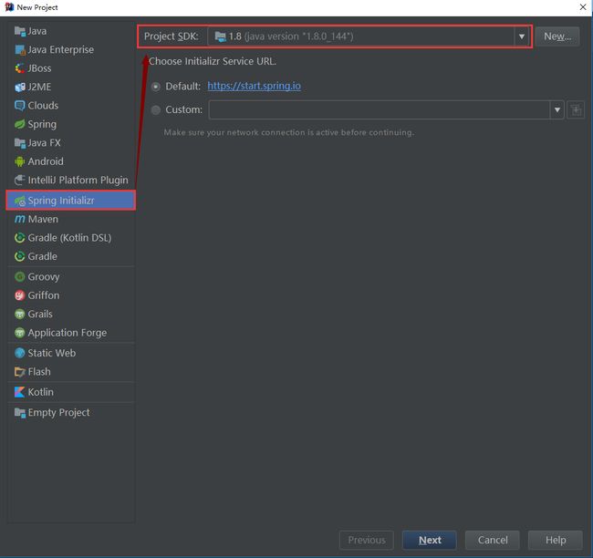Click the Spring leaf icon

20,124
